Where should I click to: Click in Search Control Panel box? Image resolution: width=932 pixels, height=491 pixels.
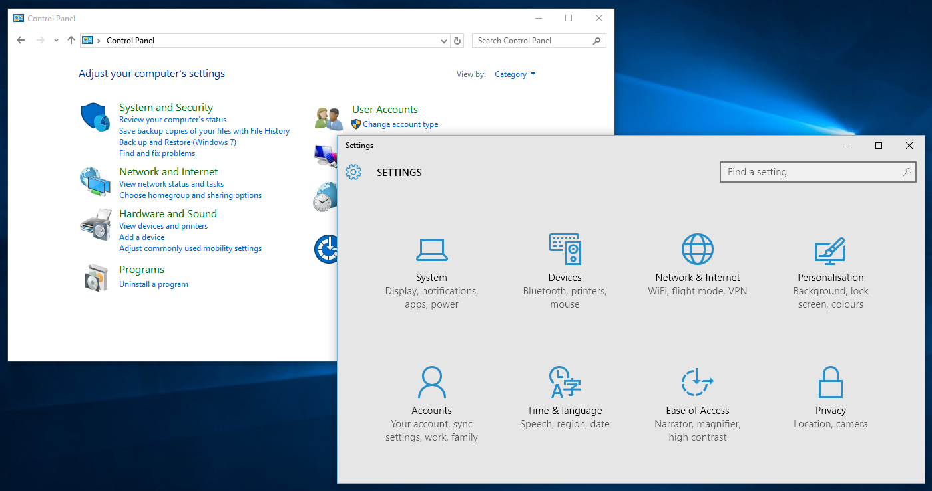(x=539, y=41)
